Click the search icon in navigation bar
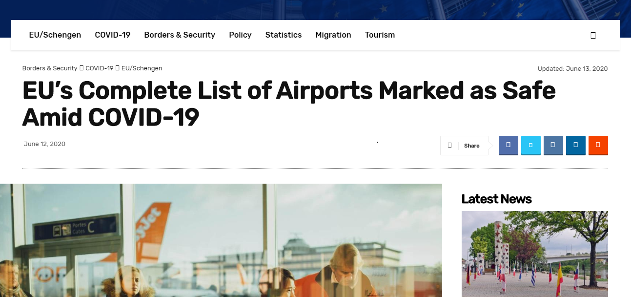The image size is (631, 297). 593,35
